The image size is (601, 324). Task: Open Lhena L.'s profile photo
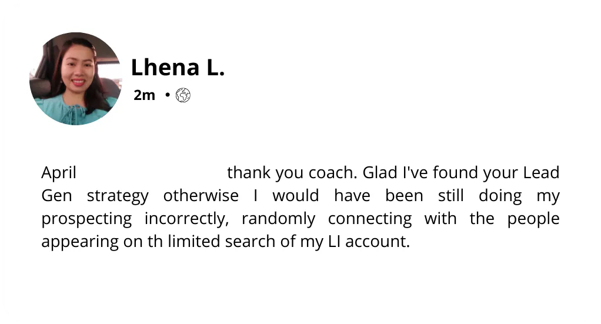(x=76, y=79)
